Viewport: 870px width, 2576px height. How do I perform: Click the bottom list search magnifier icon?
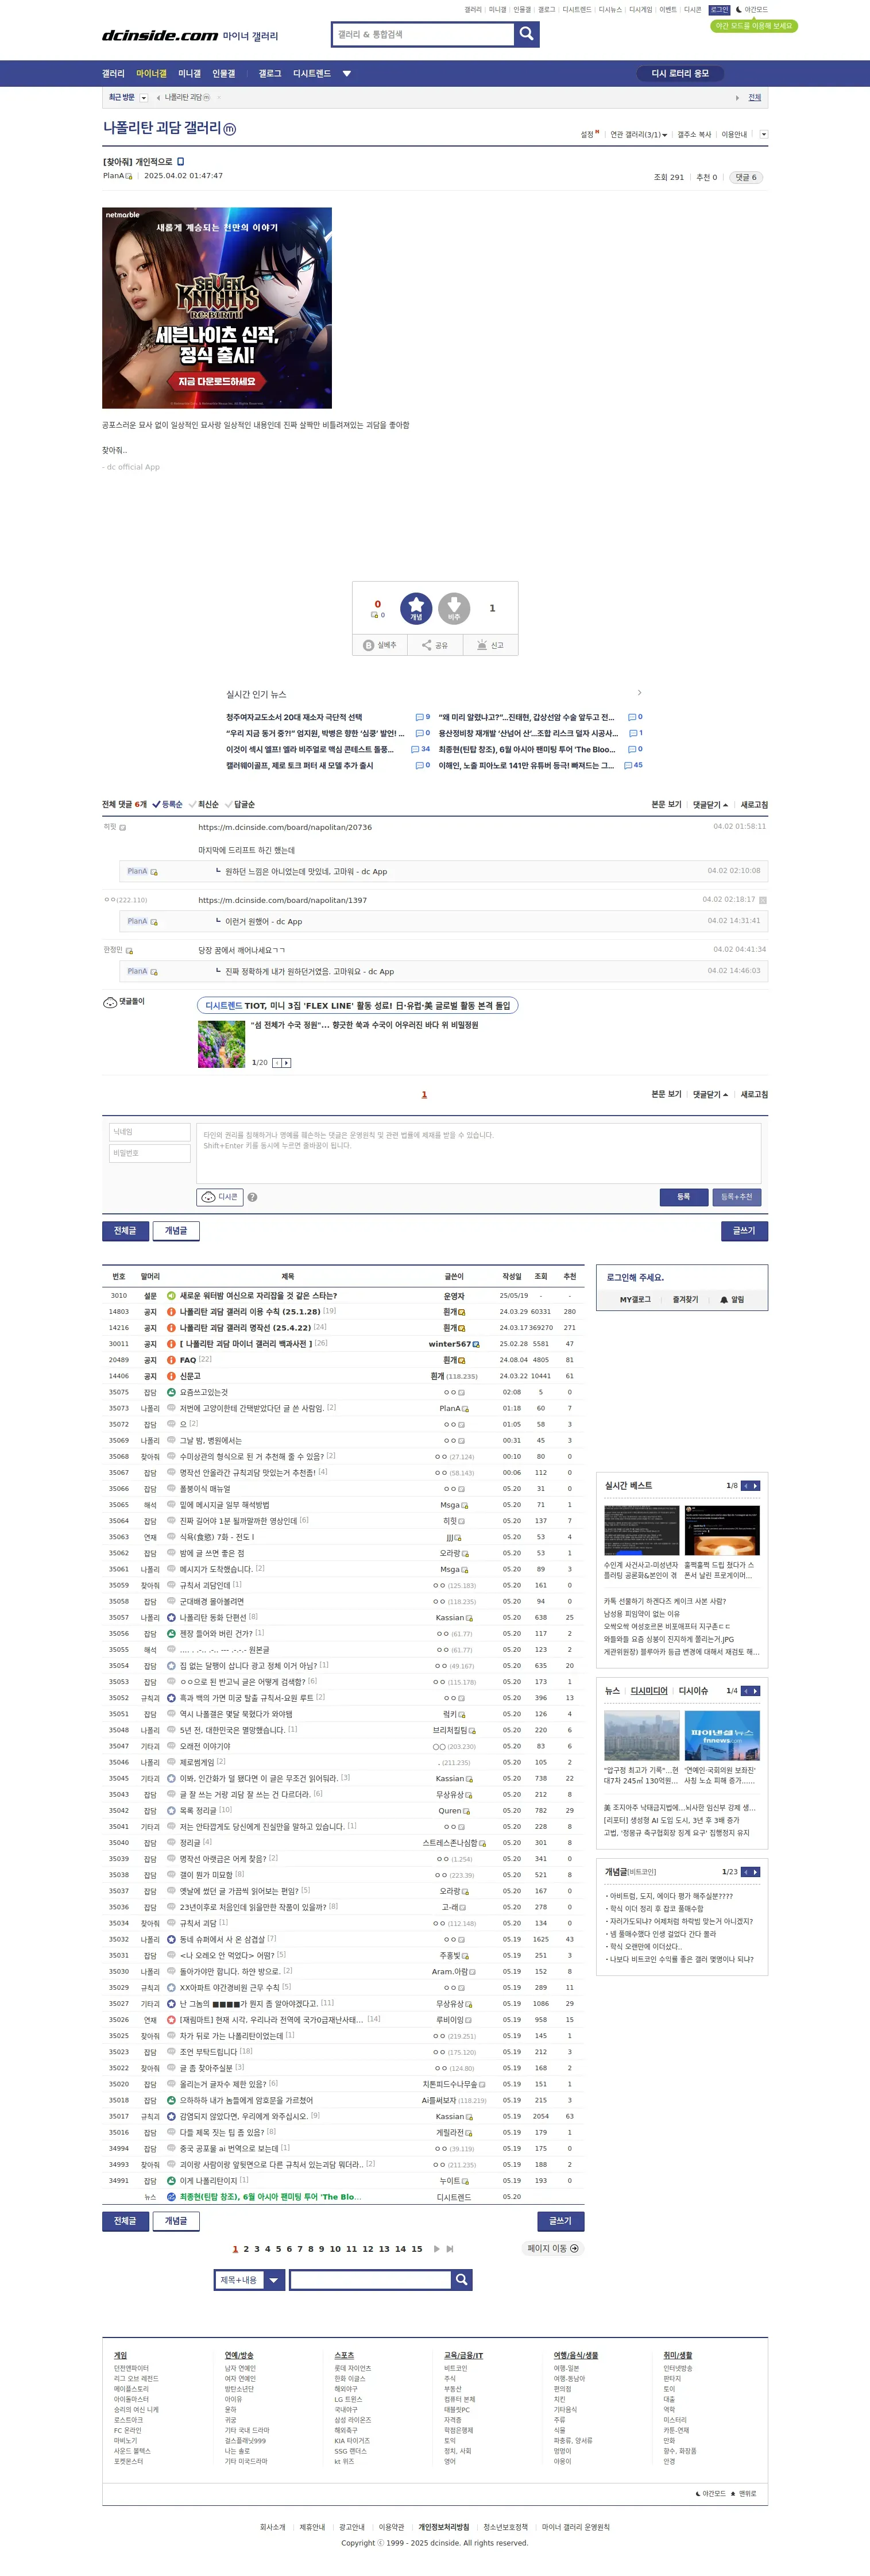461,2279
